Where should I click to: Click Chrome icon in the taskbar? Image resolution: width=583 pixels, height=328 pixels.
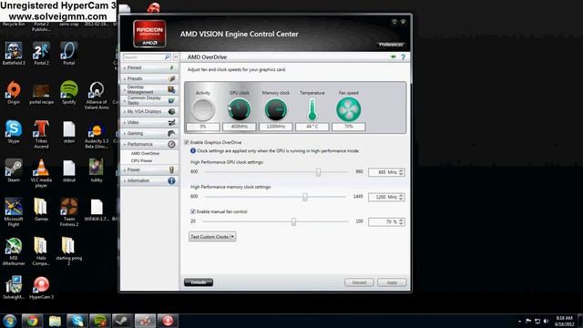pos(32,321)
